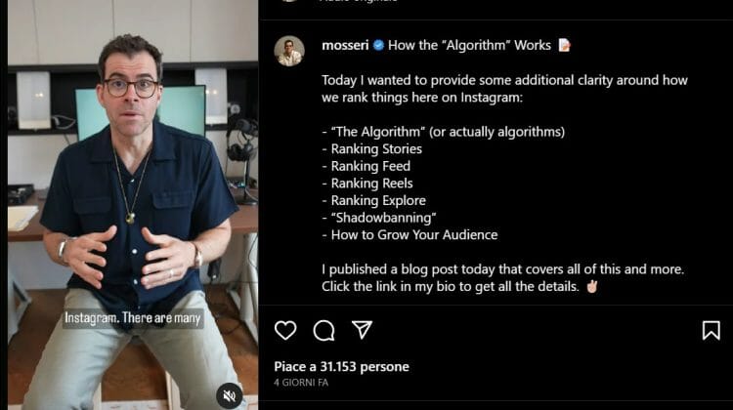Click the memo emoji after the title
This screenshot has height=410, width=733.
pos(564,45)
